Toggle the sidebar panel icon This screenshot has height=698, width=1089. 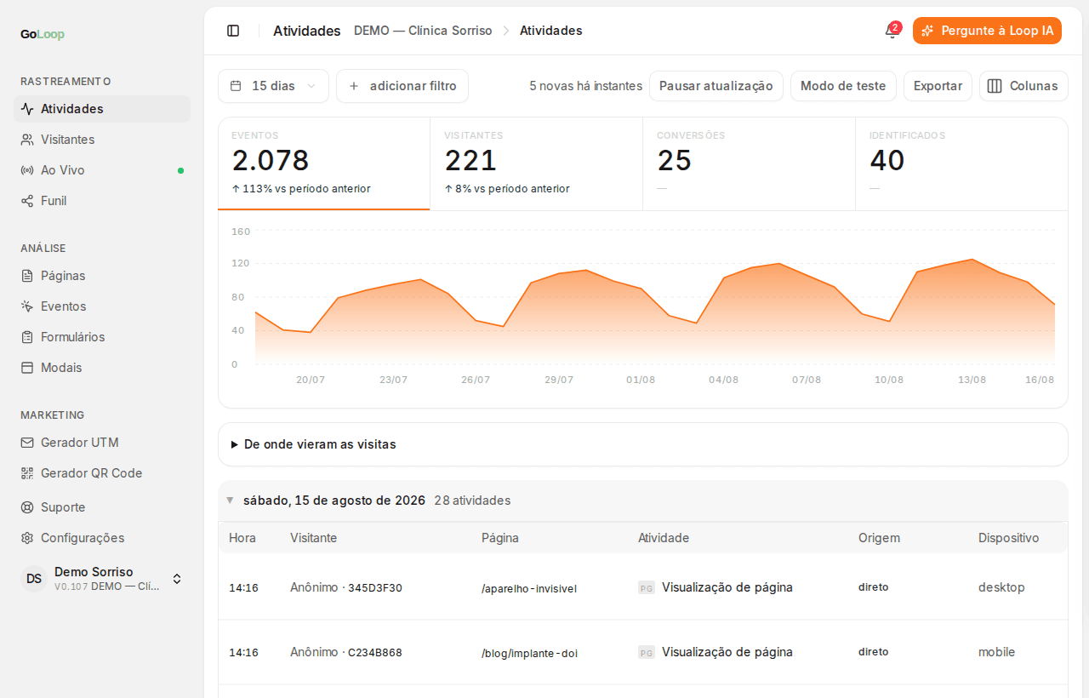(x=233, y=31)
